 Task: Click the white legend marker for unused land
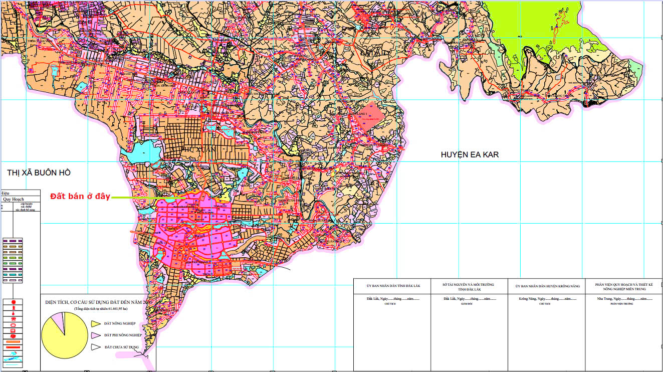pos(95,347)
